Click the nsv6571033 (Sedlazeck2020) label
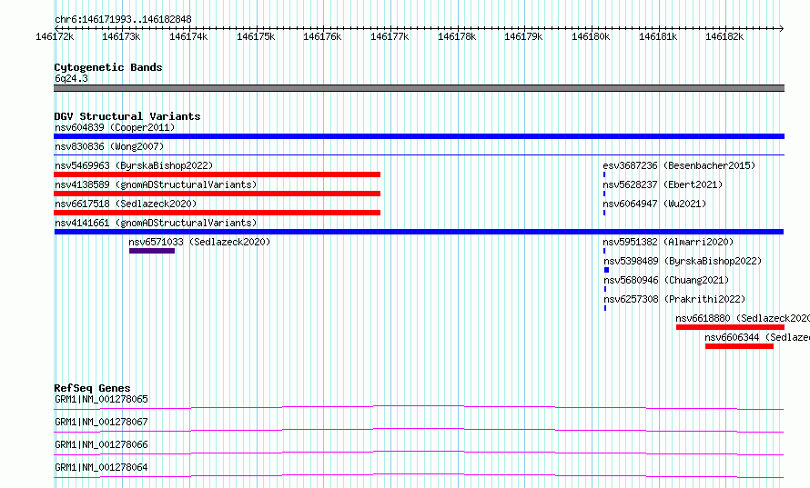This screenshot has height=488, width=810. (199, 242)
